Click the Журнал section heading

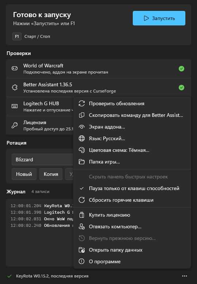point(16,192)
